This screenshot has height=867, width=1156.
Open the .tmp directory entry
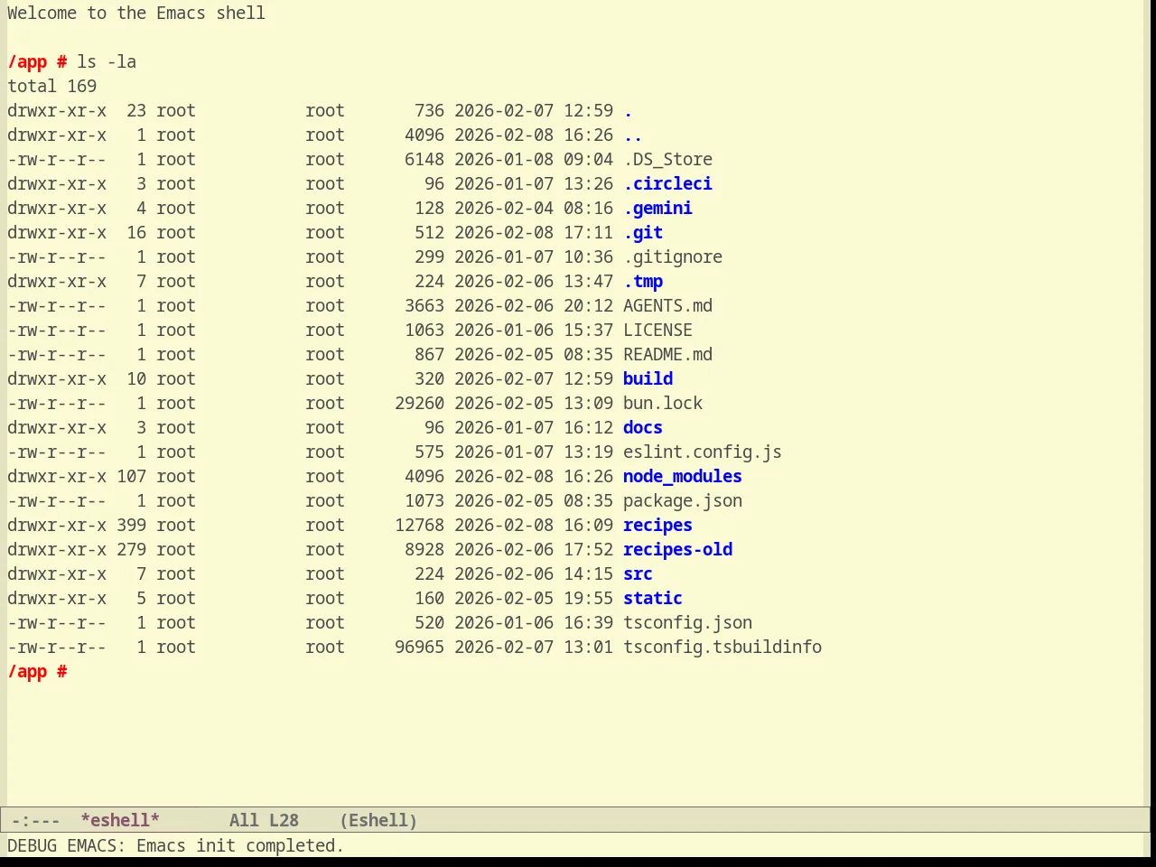point(643,281)
